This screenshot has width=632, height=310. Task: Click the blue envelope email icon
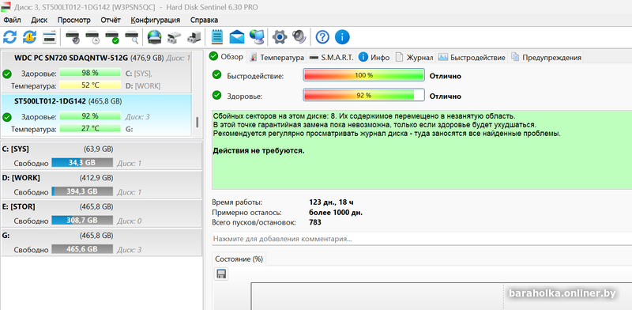click(x=237, y=37)
